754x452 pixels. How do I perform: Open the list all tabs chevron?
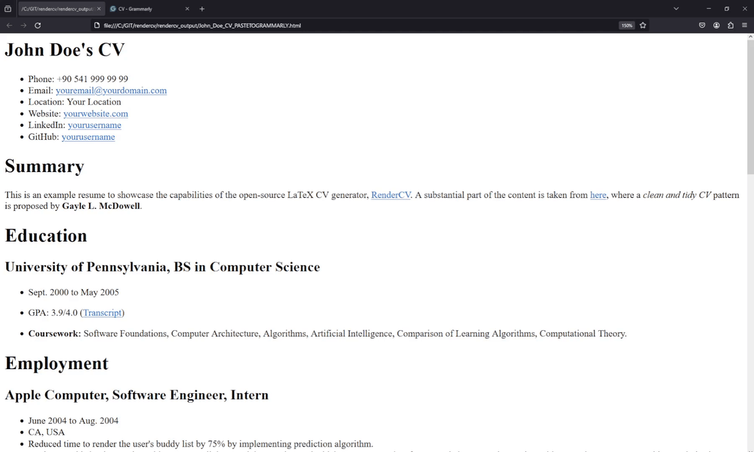tap(676, 8)
